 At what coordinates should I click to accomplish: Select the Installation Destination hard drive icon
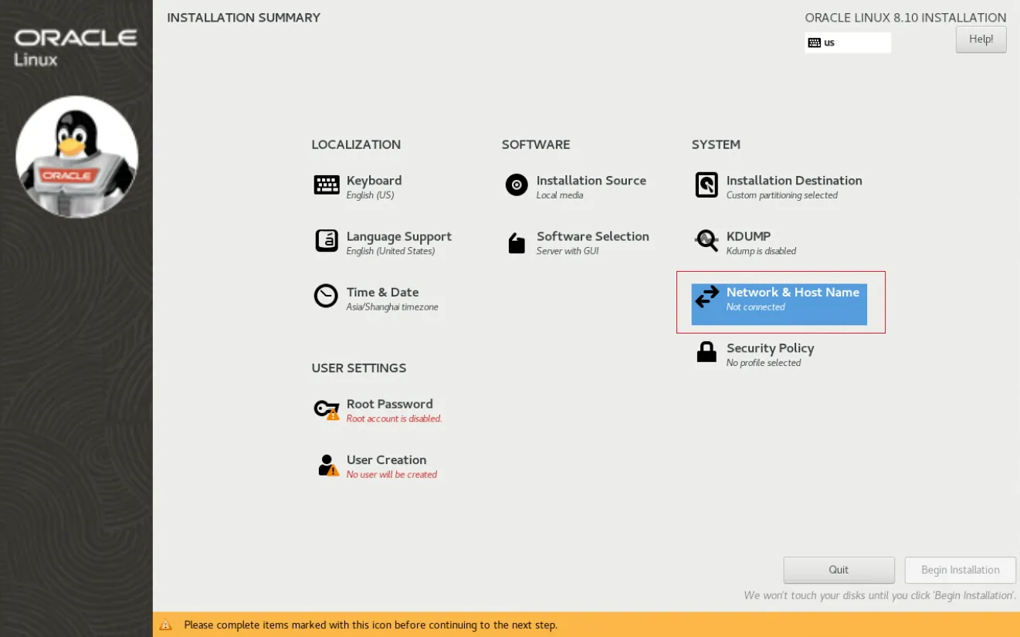point(706,185)
